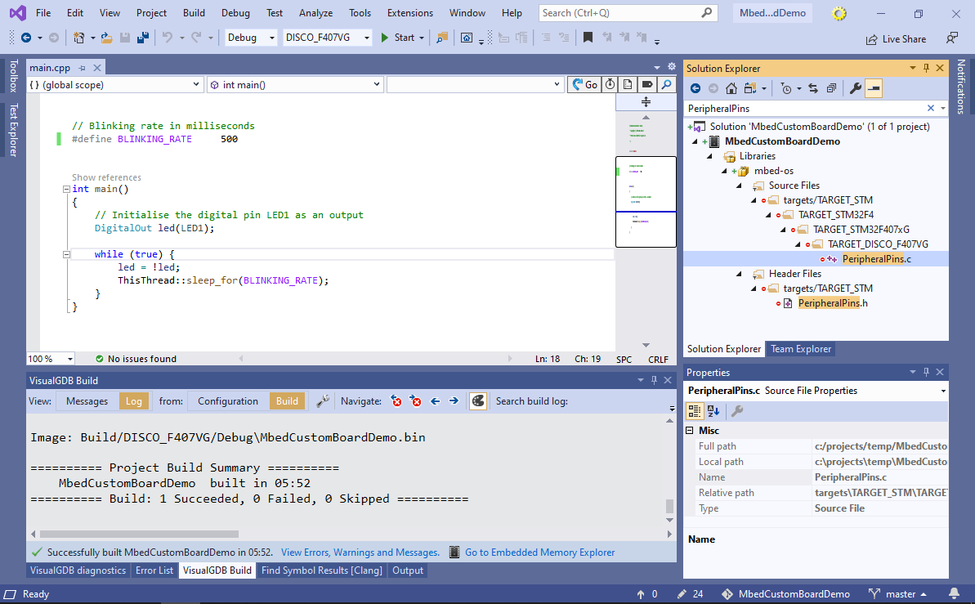
Task: Click Solution Explorer Back arrow
Action: pyautogui.click(x=695, y=89)
